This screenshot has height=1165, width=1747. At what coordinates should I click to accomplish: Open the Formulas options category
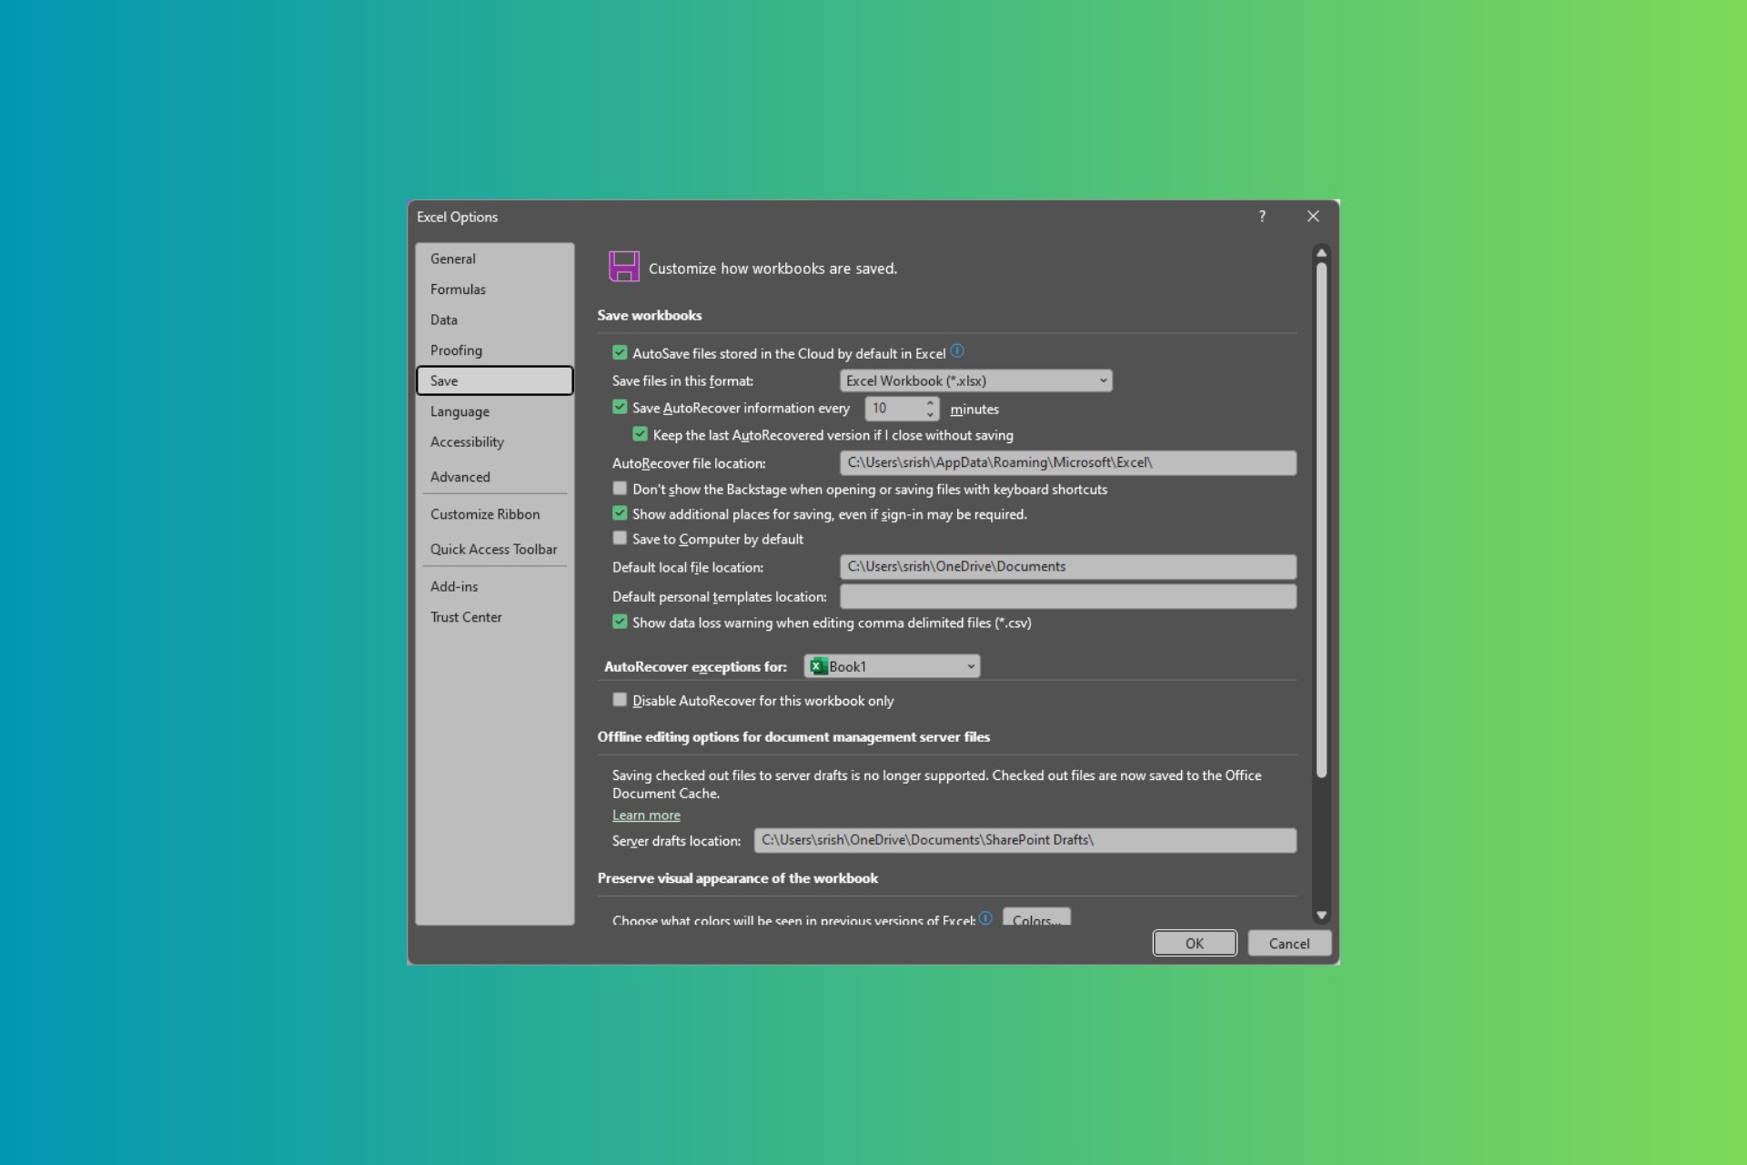(x=495, y=289)
